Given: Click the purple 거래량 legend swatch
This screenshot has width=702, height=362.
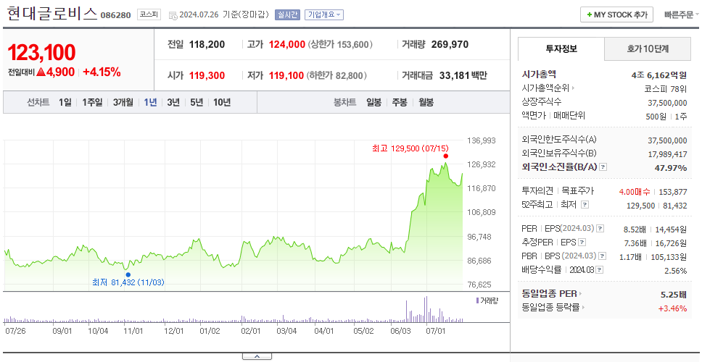Looking at the screenshot, I should [x=477, y=300].
